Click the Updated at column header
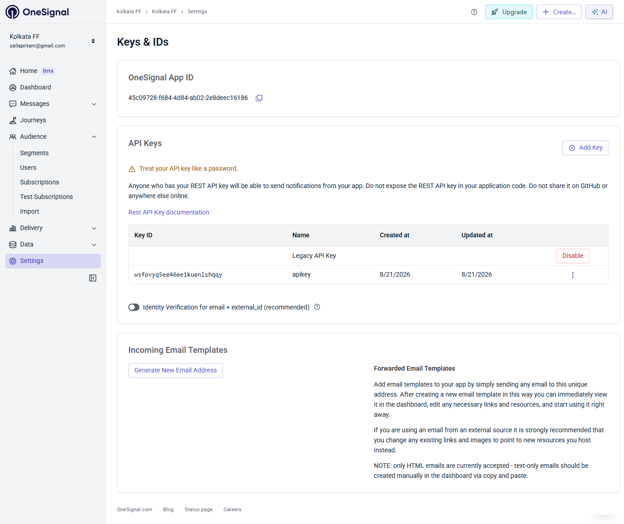 [x=477, y=235]
